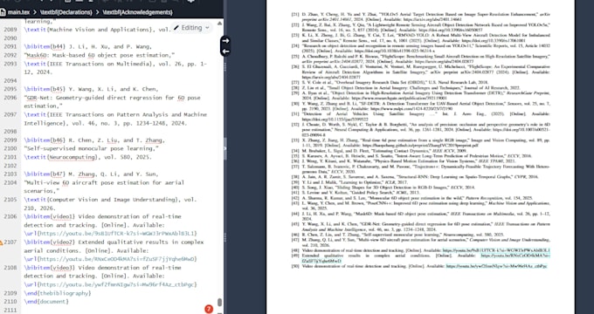Click the editor scroll-up arrow

coord(219,24)
